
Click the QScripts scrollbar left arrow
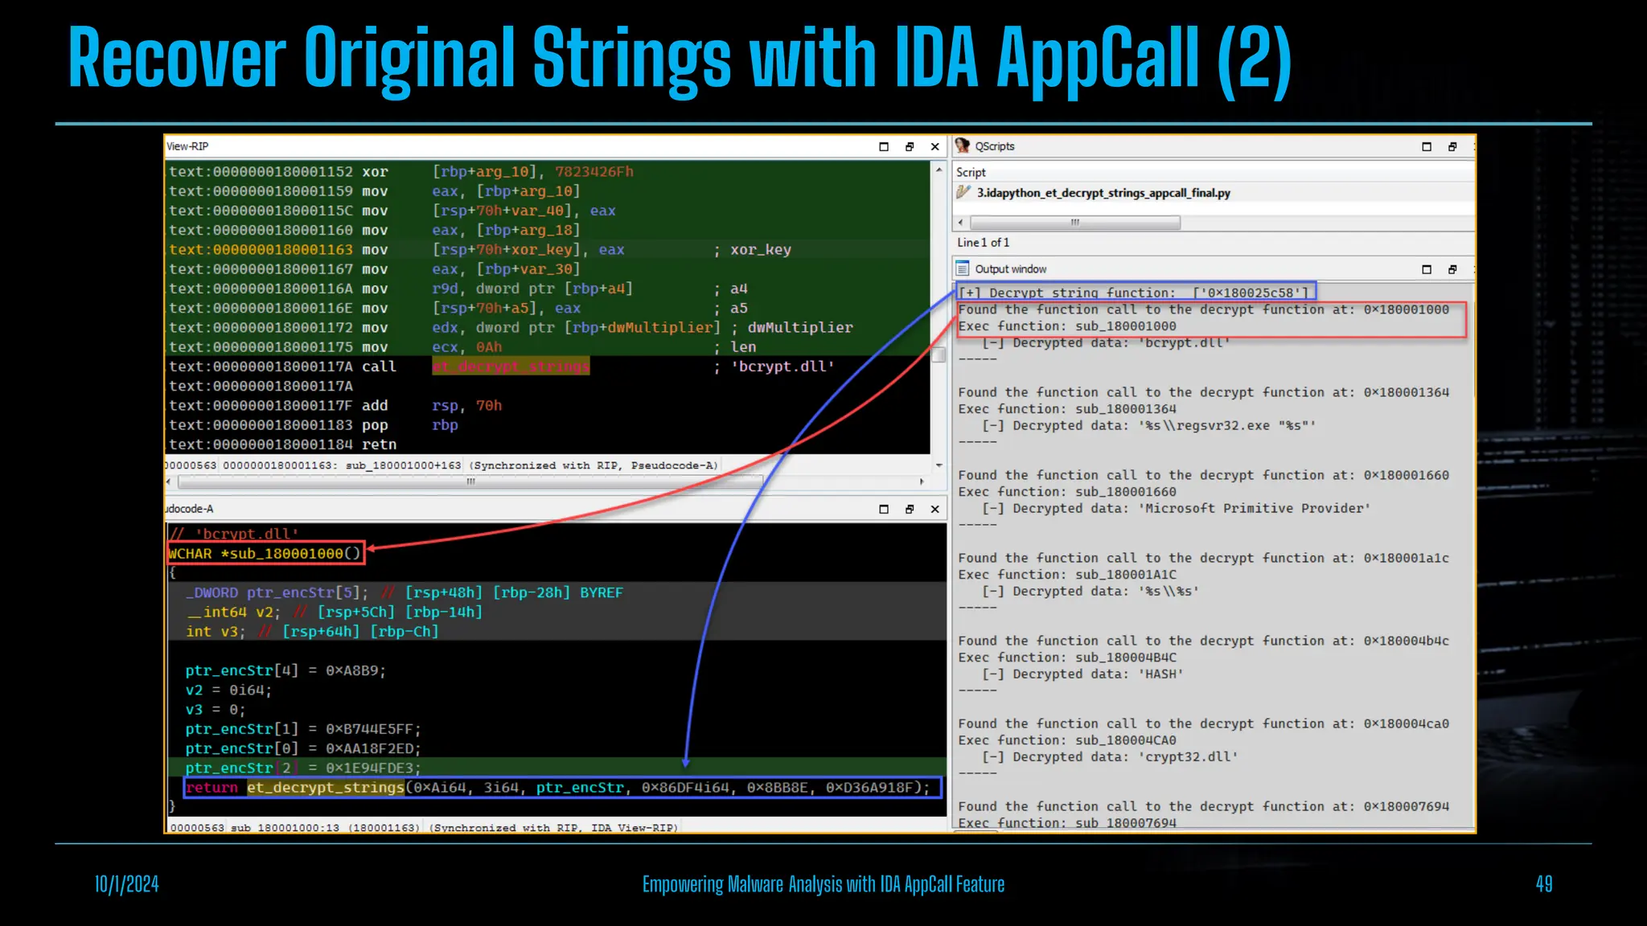(960, 222)
